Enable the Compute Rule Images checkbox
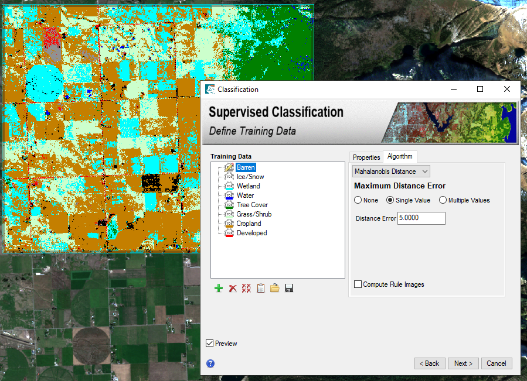The height and width of the screenshot is (381, 527). pyautogui.click(x=358, y=284)
